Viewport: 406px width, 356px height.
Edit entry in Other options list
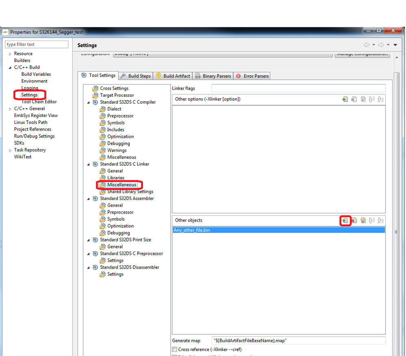363,99
